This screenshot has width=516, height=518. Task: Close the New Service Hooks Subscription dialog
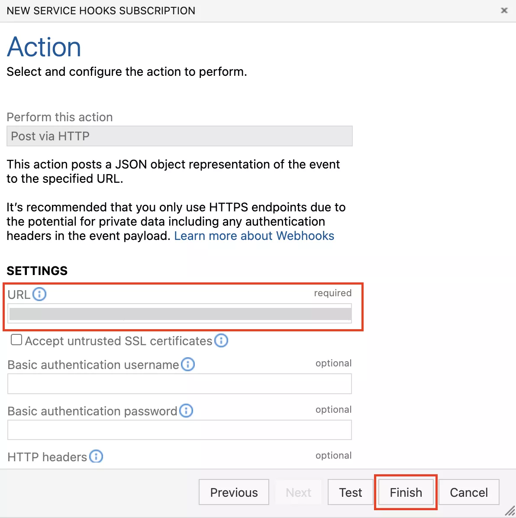tap(504, 10)
